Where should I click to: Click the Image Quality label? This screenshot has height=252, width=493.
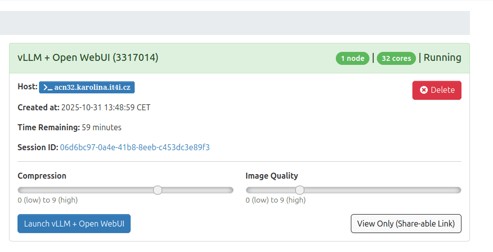click(272, 176)
